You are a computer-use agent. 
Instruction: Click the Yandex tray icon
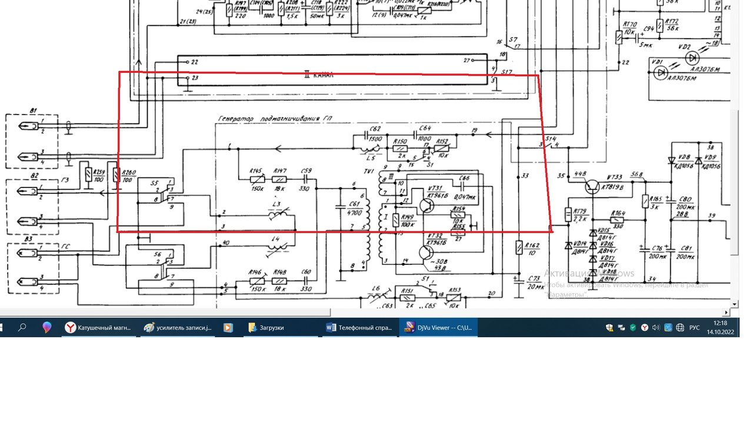click(x=645, y=328)
